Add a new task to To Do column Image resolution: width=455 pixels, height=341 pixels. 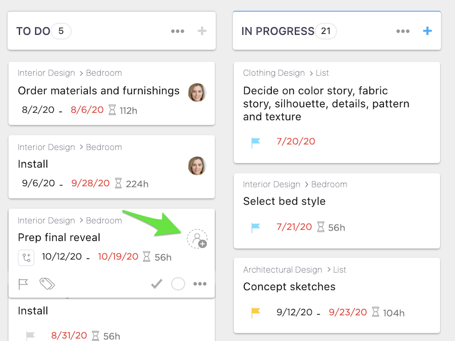pos(202,31)
